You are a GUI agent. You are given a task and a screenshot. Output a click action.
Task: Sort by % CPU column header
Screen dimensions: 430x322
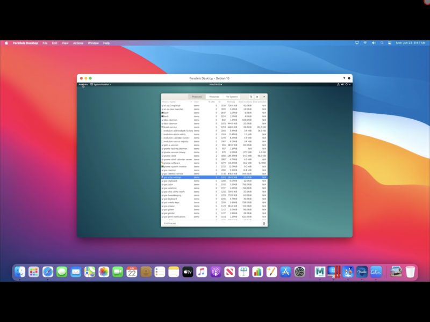(211, 102)
